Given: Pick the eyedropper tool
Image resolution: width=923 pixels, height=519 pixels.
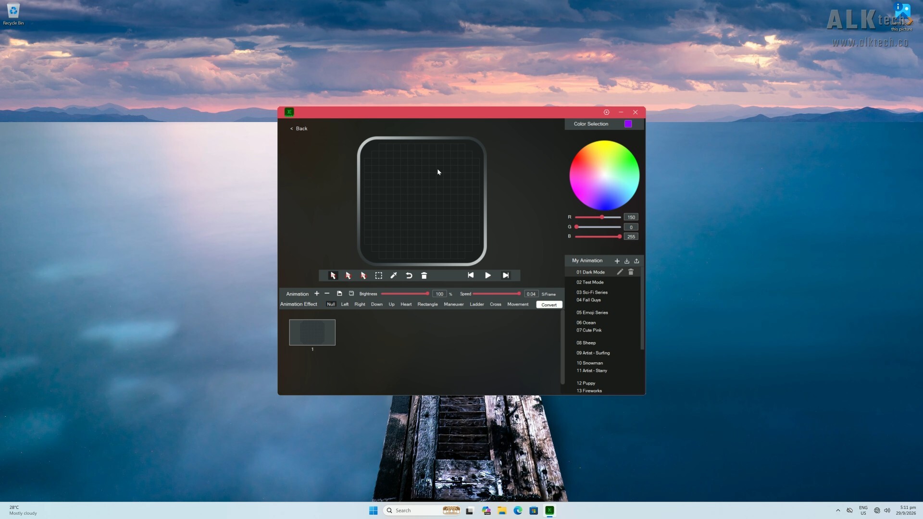Looking at the screenshot, I should [394, 275].
